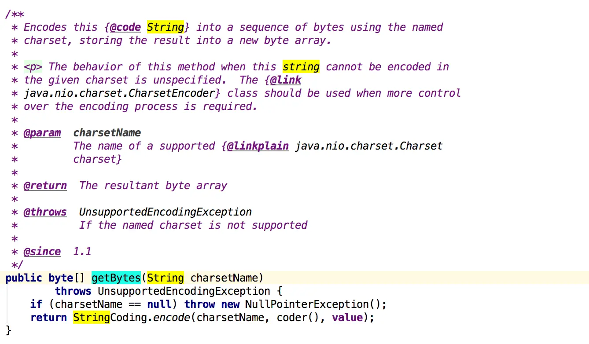Click the highlighted lowercase 'string' word in the comment

[x=301, y=67]
